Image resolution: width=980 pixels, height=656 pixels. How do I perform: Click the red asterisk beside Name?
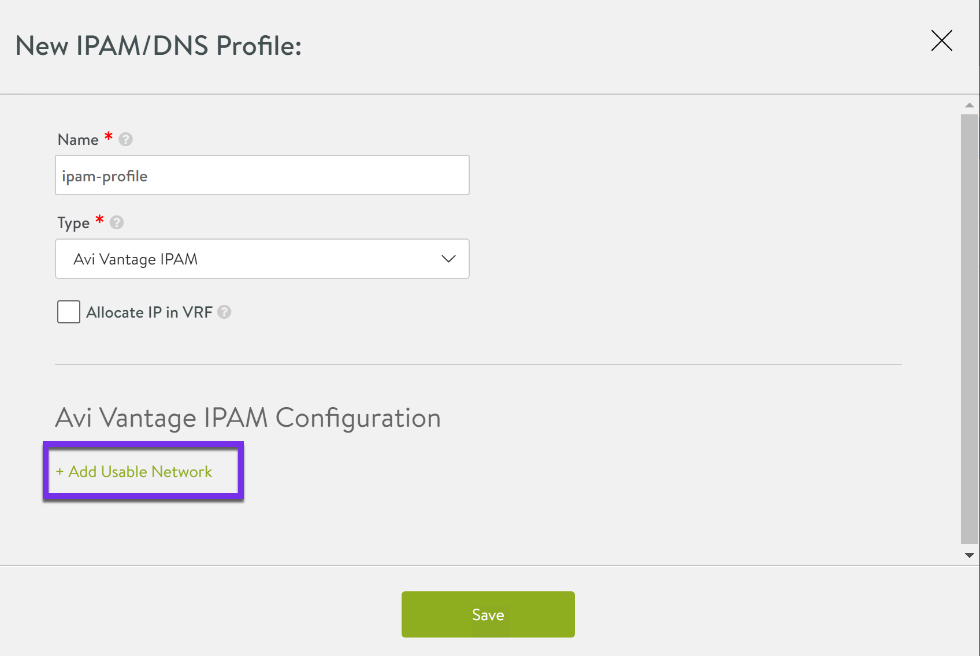108,137
